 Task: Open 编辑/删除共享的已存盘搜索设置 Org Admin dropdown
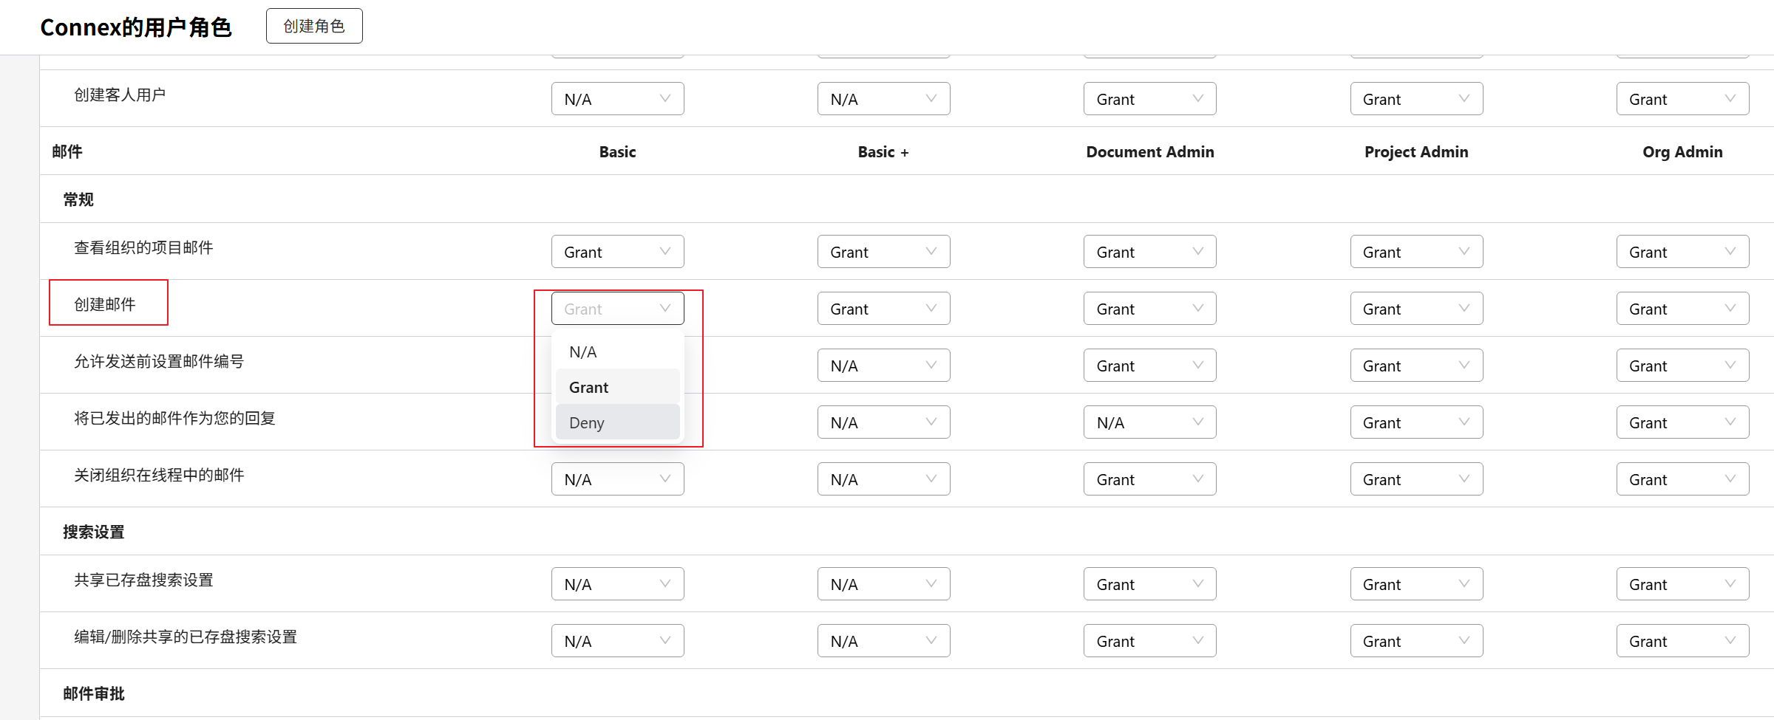tap(1682, 641)
